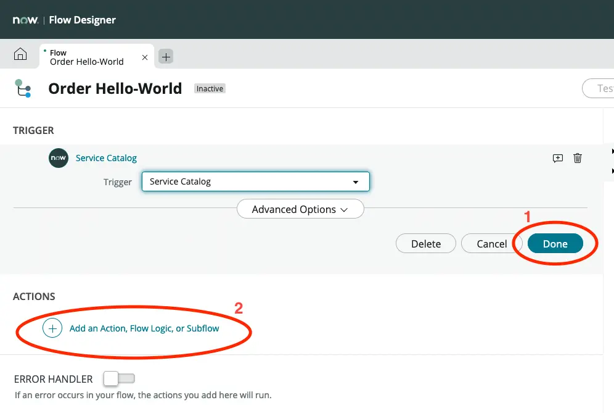The height and width of the screenshot is (413, 614).
Task: Click the ServiceNow logo in header
Action: (25, 20)
